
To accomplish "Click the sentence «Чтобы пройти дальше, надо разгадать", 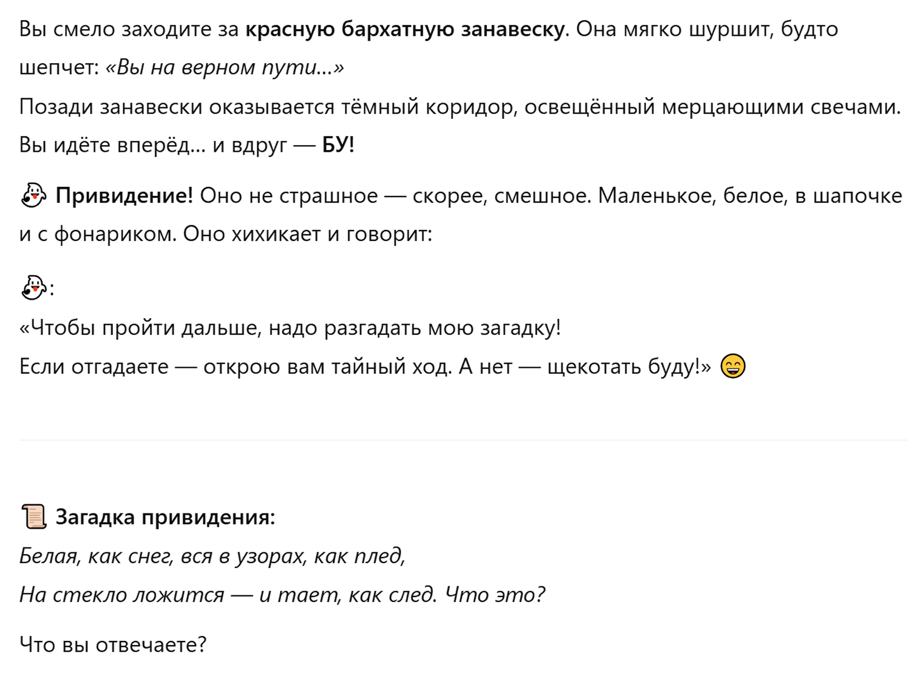I will 290,328.
